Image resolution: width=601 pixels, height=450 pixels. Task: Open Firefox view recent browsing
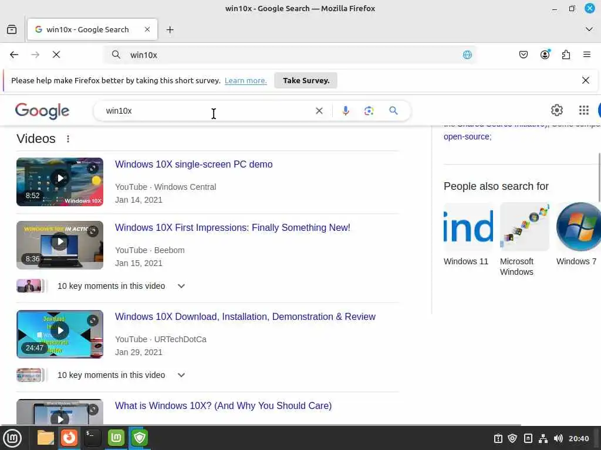pyautogui.click(x=12, y=29)
